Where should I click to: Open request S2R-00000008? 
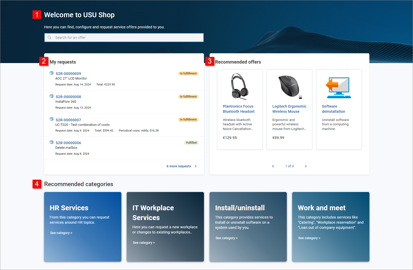68,97
